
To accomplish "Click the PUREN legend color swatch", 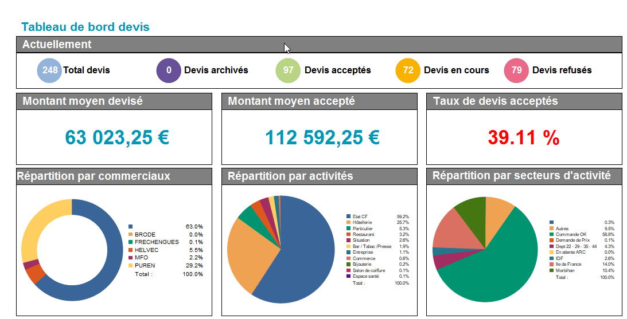I will pyautogui.click(x=131, y=266).
